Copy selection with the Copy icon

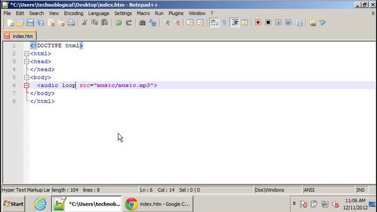[95, 23]
